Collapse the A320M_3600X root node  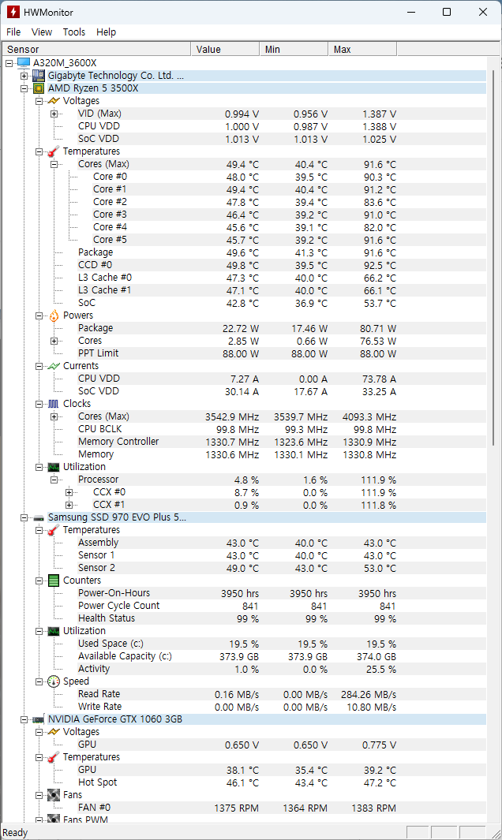pos(9,63)
